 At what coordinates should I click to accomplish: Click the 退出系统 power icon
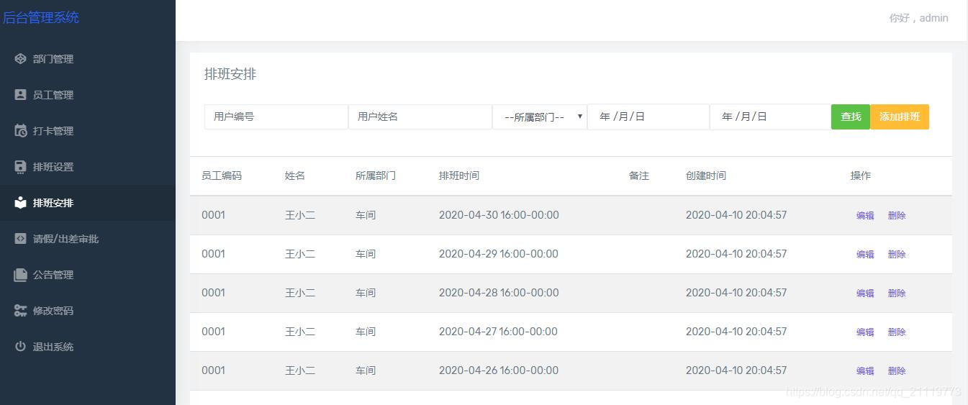(x=20, y=347)
